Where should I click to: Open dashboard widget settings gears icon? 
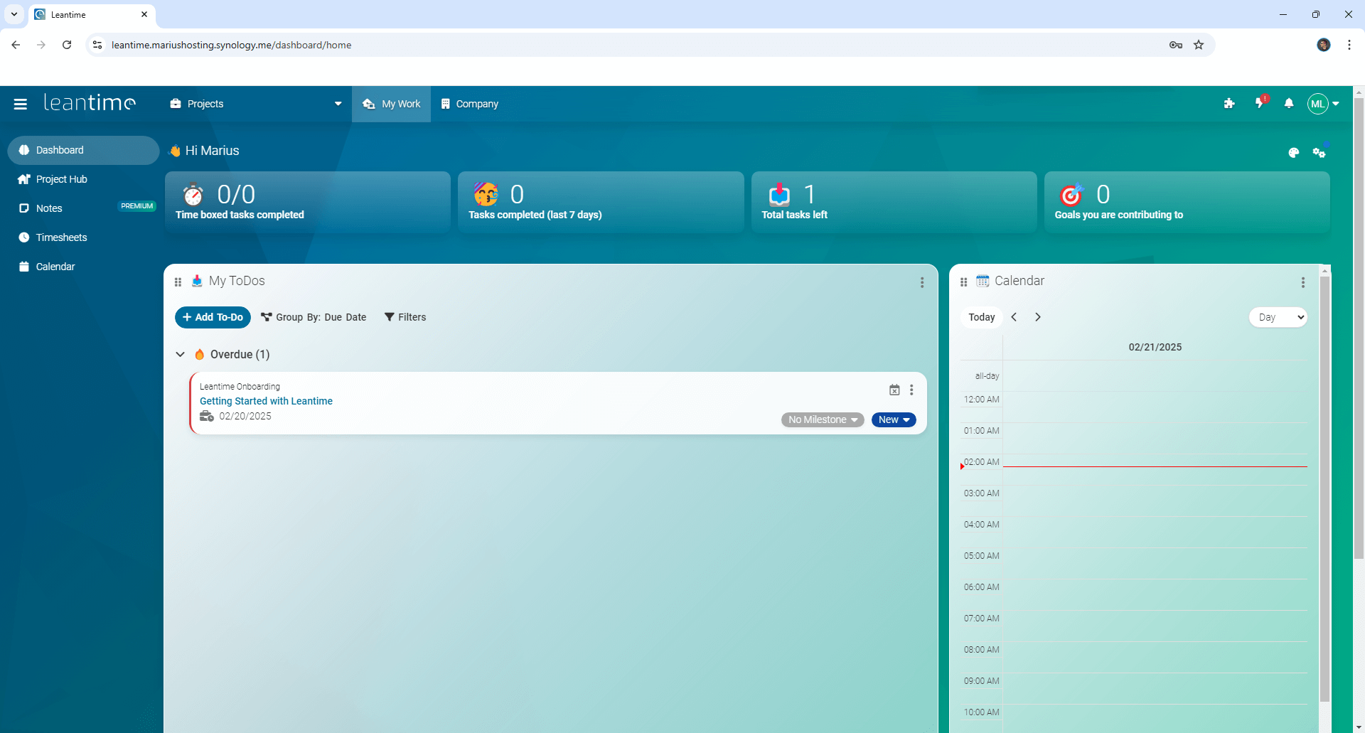[x=1319, y=152]
